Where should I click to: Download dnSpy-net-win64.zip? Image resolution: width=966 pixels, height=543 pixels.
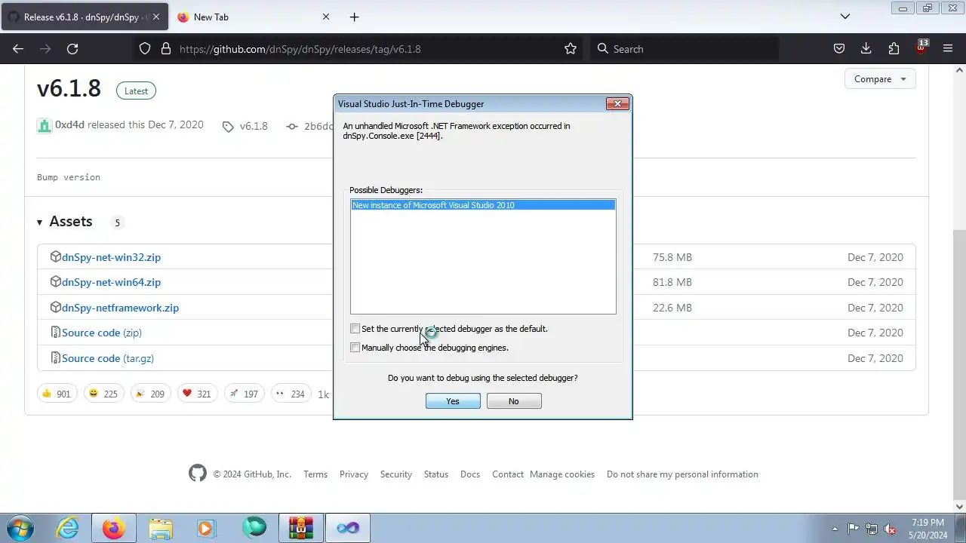pyautogui.click(x=111, y=282)
